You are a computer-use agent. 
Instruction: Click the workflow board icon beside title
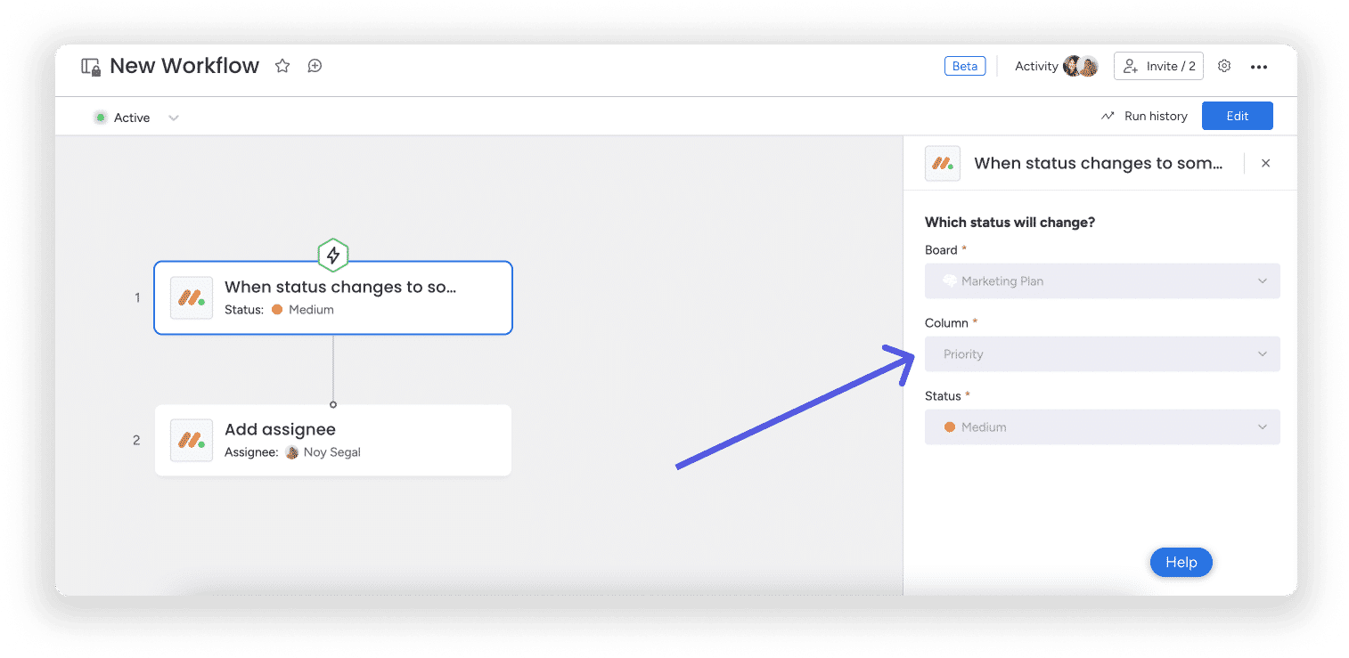[x=91, y=67]
